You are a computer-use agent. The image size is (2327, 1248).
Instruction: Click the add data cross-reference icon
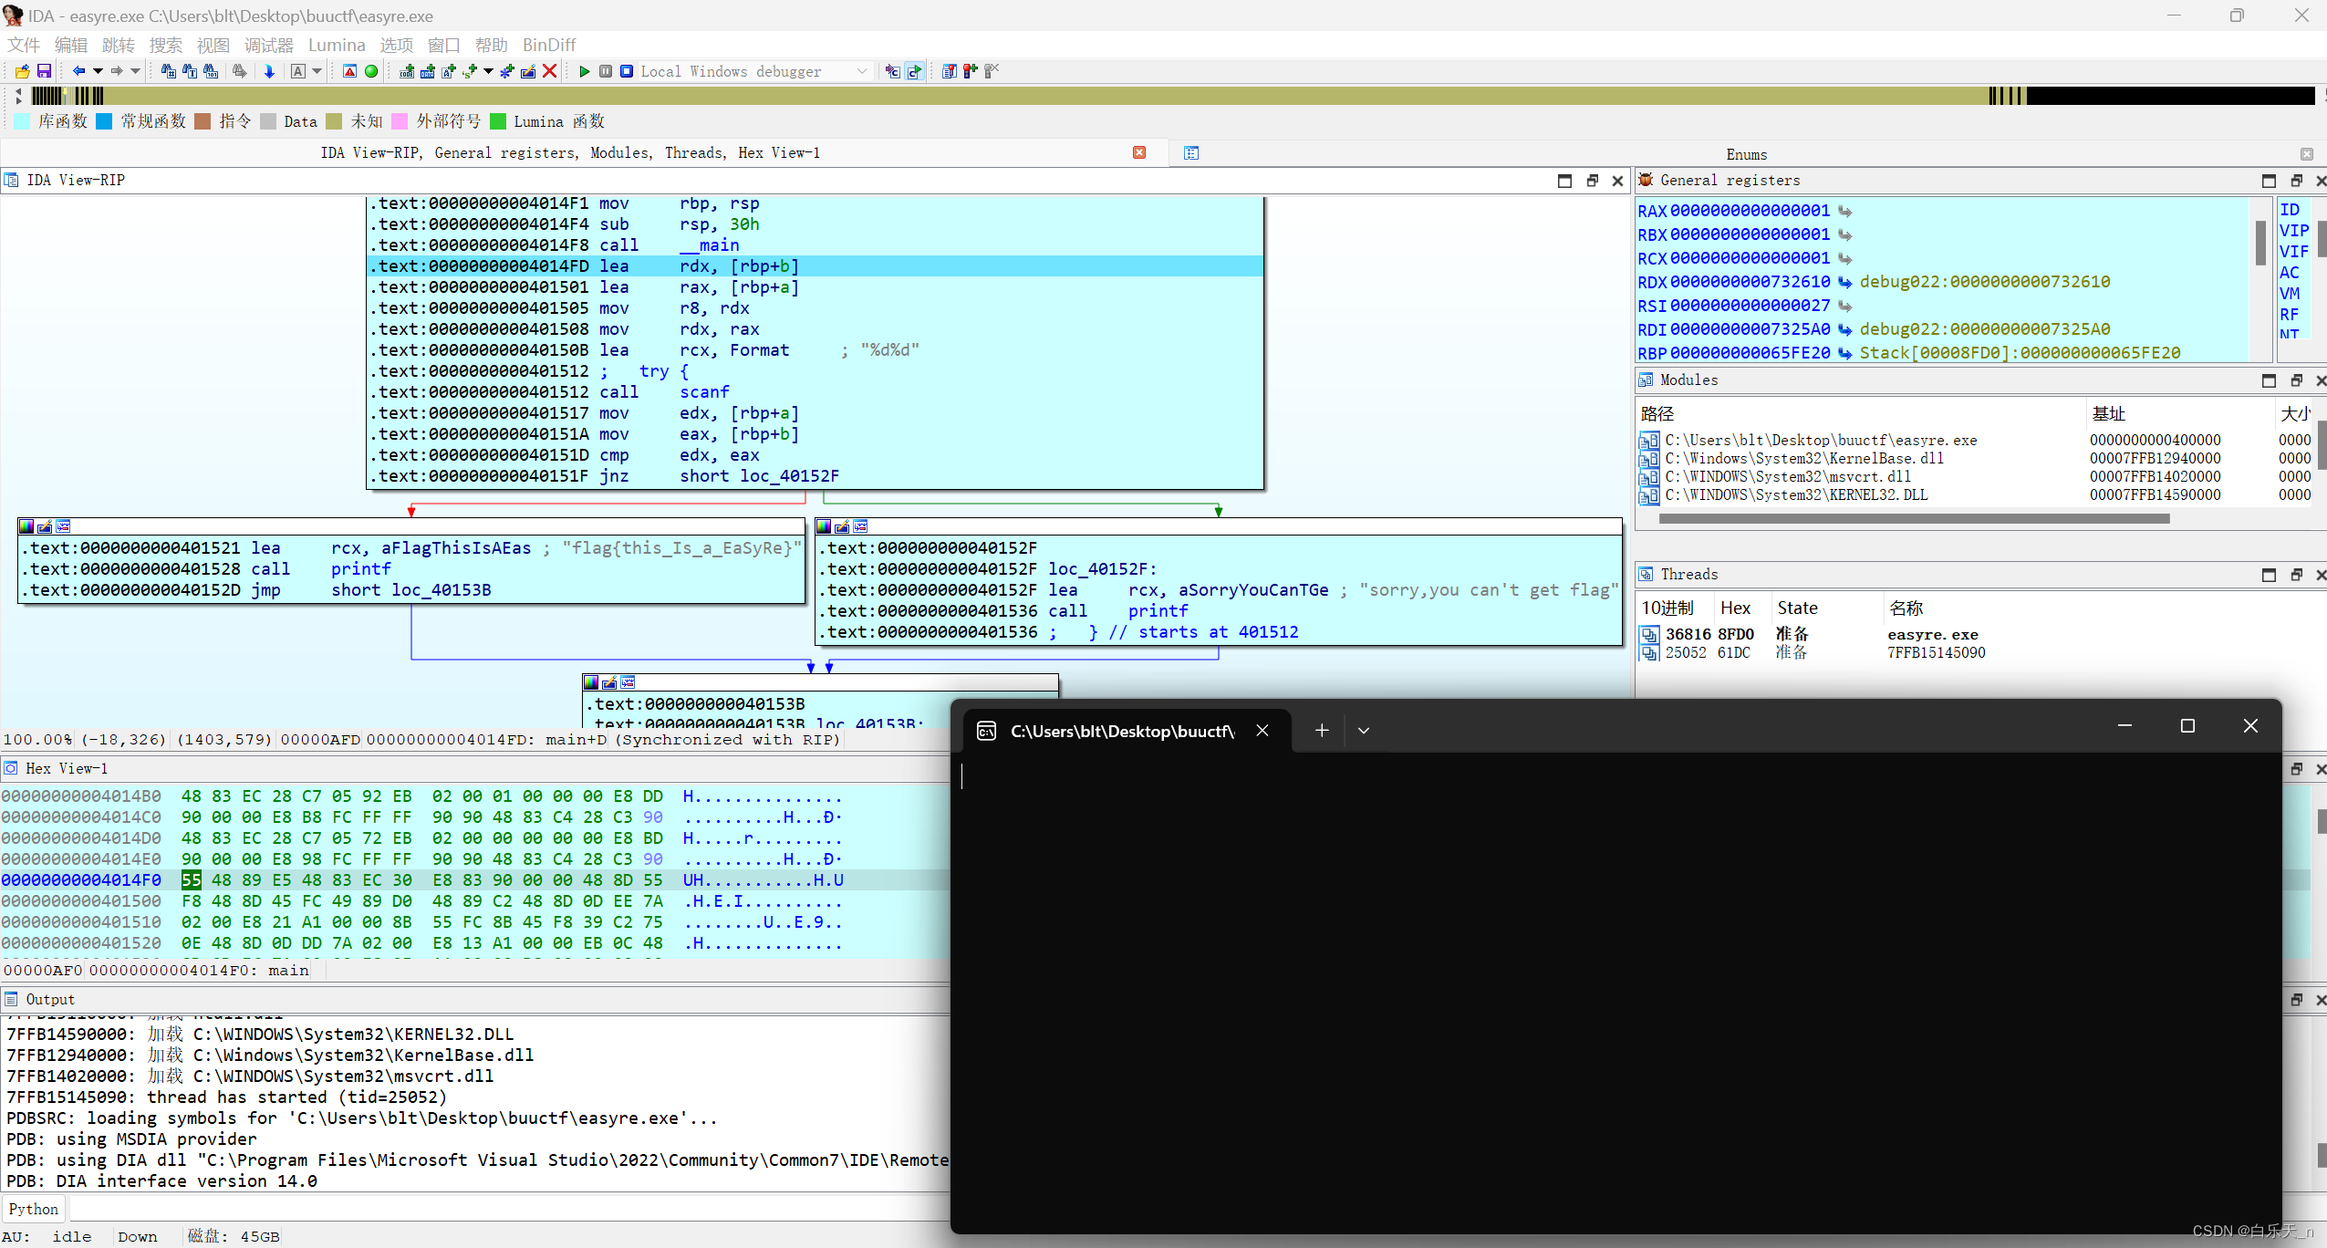[x=428, y=71]
